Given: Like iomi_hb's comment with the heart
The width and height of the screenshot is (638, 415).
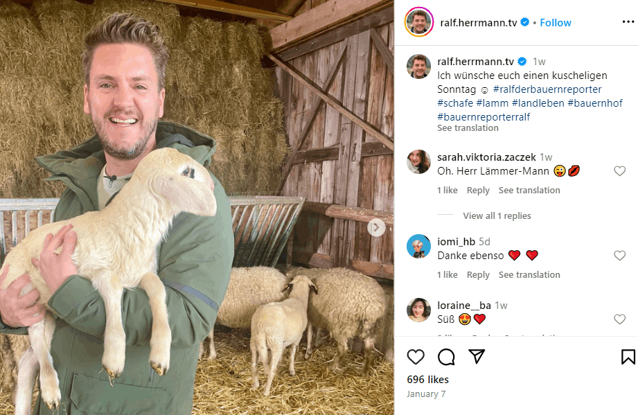Looking at the screenshot, I should click(620, 256).
